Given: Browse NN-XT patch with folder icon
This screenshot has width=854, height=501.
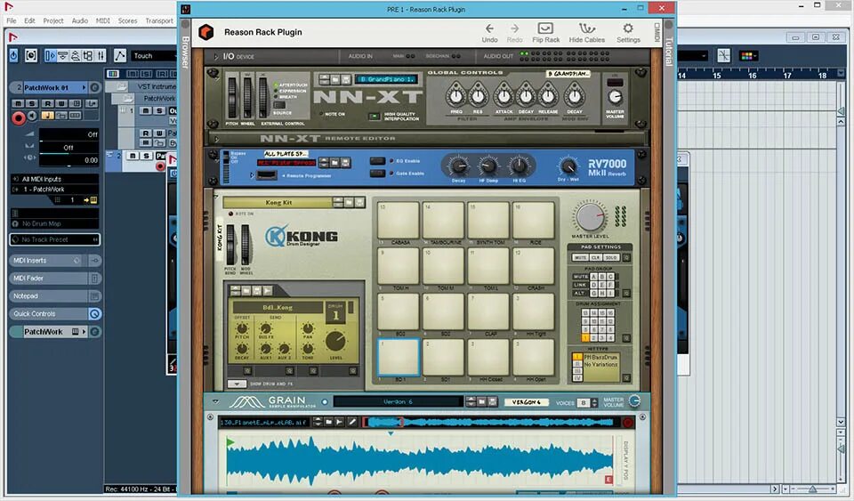Looking at the screenshot, I should point(335,79).
